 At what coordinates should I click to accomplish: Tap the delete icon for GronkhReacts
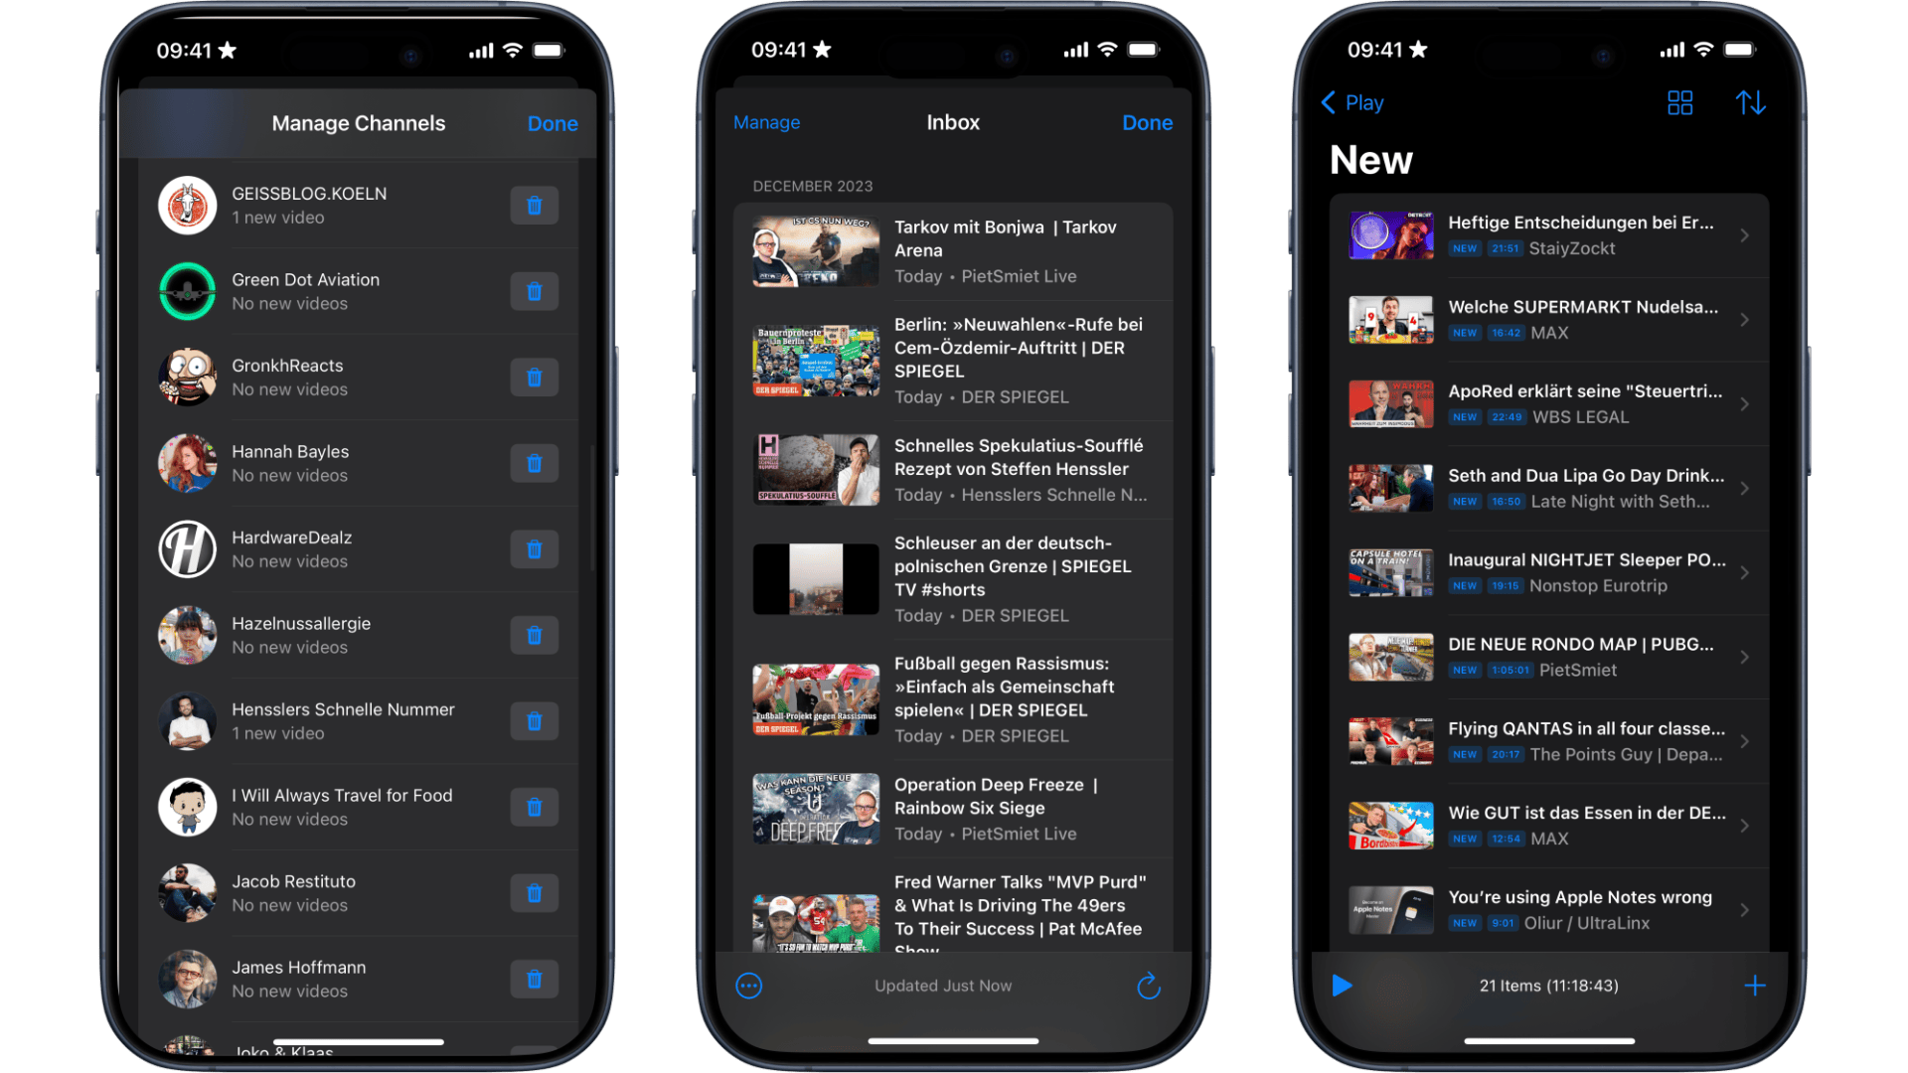point(534,376)
